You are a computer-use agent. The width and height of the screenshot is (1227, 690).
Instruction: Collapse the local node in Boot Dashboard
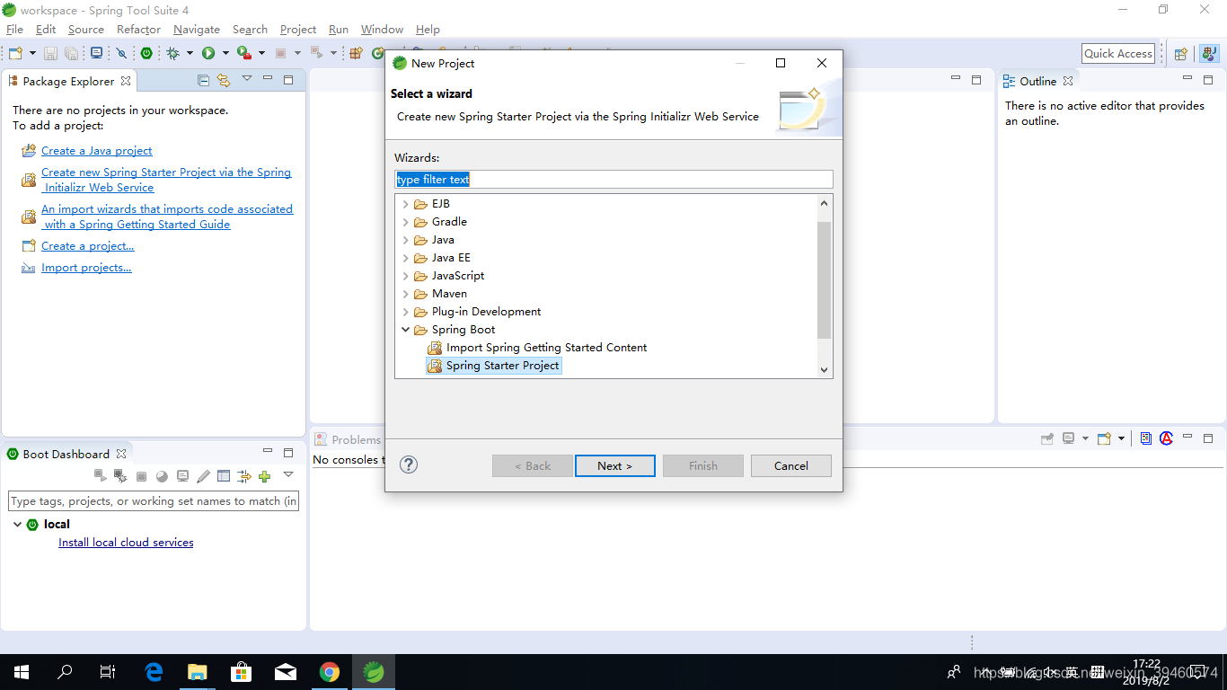pyautogui.click(x=17, y=524)
